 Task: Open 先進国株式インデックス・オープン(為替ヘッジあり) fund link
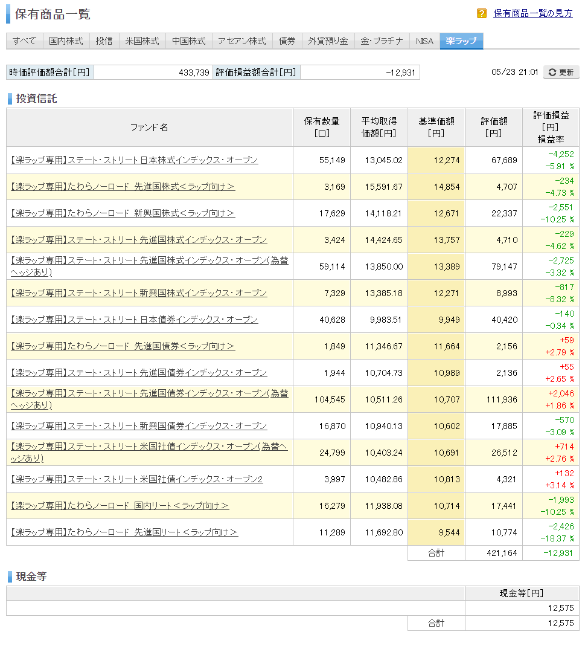coord(149,266)
